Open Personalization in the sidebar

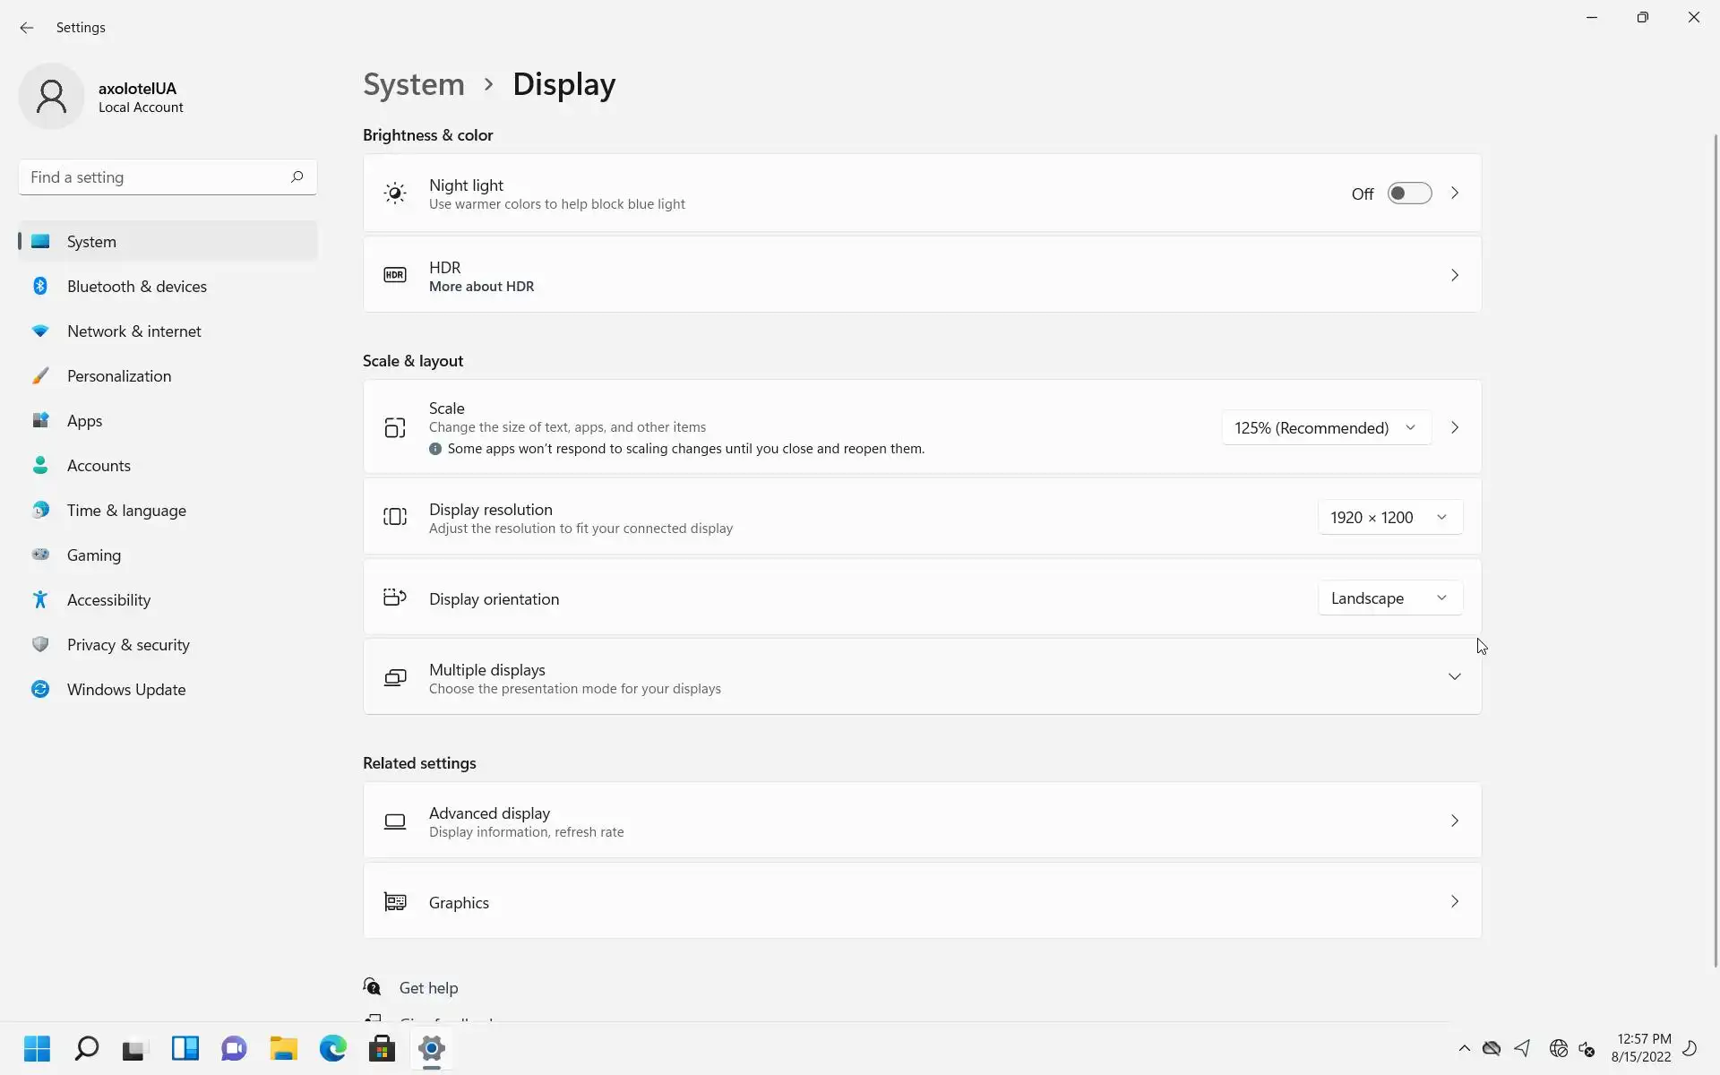coord(118,376)
